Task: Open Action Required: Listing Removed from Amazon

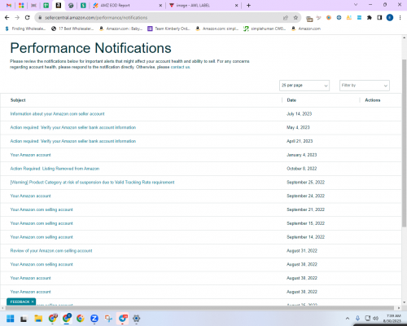Action: pos(55,169)
